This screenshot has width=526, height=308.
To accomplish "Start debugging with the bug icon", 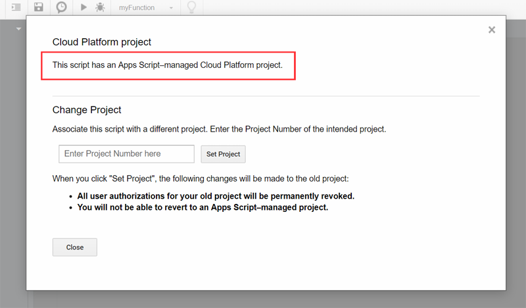I will click(100, 7).
